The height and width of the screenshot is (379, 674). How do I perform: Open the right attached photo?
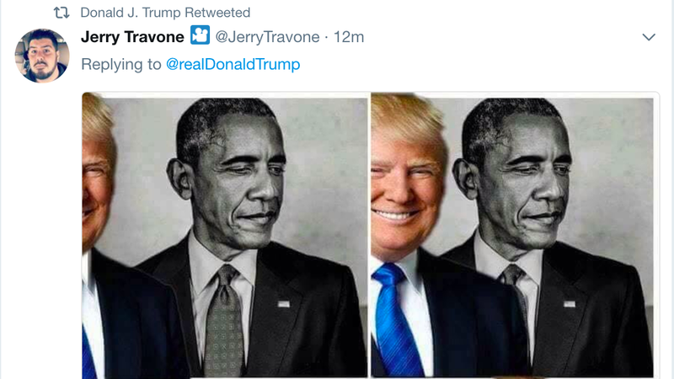coord(515,236)
